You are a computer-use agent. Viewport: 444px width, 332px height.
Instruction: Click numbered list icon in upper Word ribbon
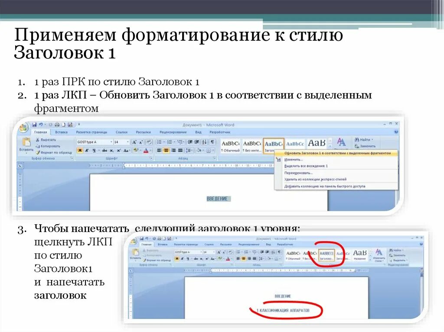[x=170, y=142]
